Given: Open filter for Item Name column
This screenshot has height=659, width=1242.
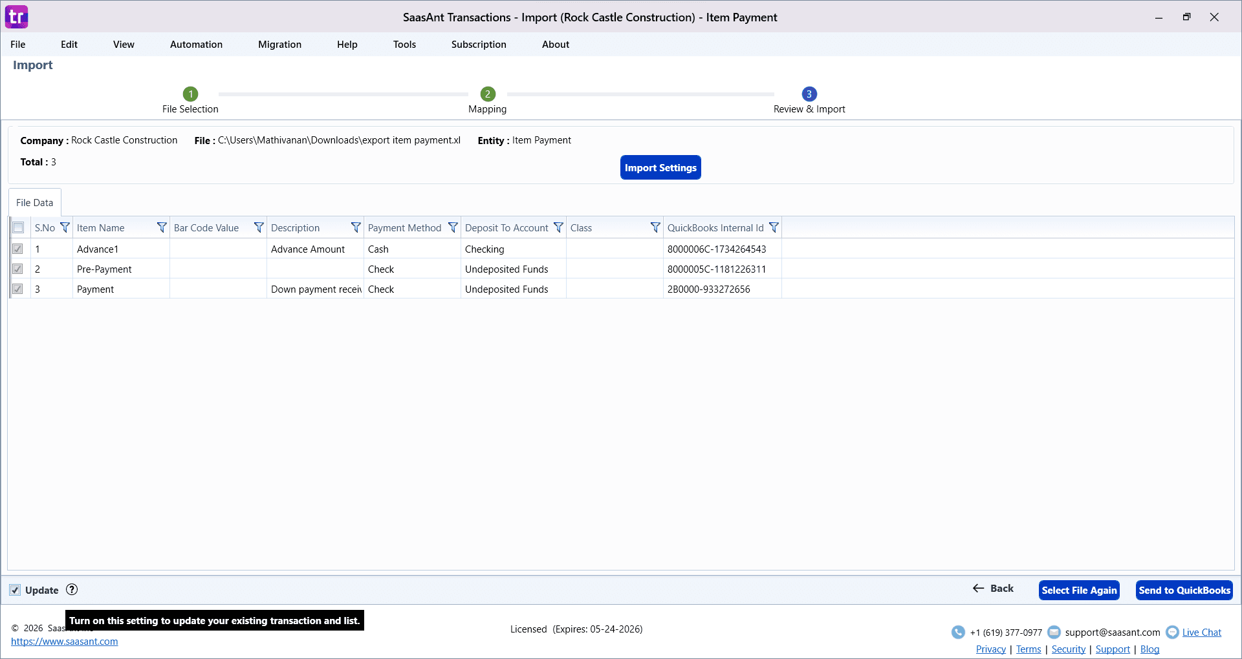Looking at the screenshot, I should [162, 227].
